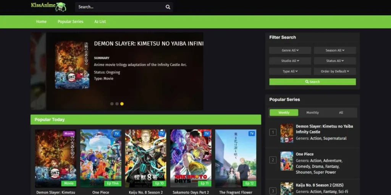Screen dimensions: 391x195
Task: Click the TV badge on Sakamoto Days card
Action: pyautogui.click(x=207, y=134)
